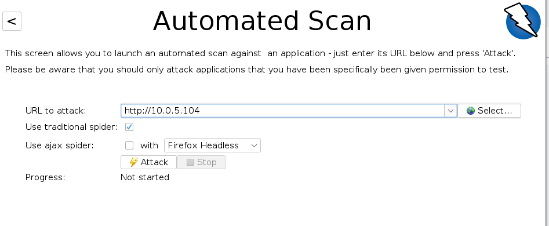Expand the URL history dropdown arrow
This screenshot has height=226, width=549.
[450, 111]
